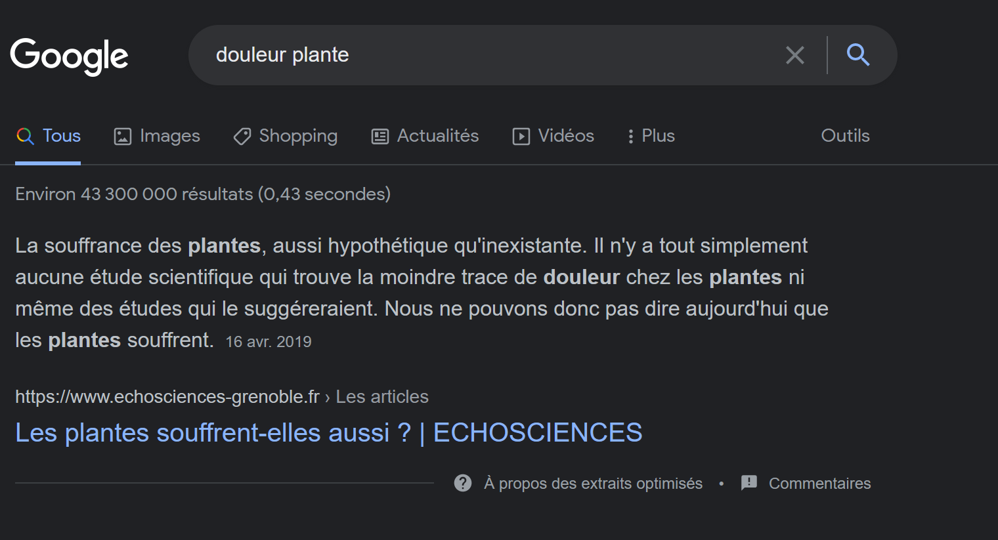Clear the search query with the X icon

point(795,55)
